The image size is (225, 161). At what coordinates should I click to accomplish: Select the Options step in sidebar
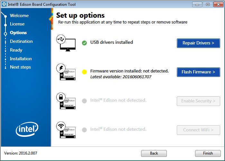[x=18, y=33]
